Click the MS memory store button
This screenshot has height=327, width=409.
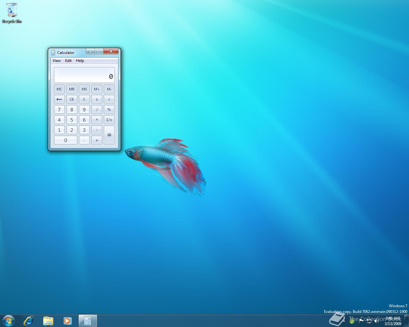pos(84,89)
